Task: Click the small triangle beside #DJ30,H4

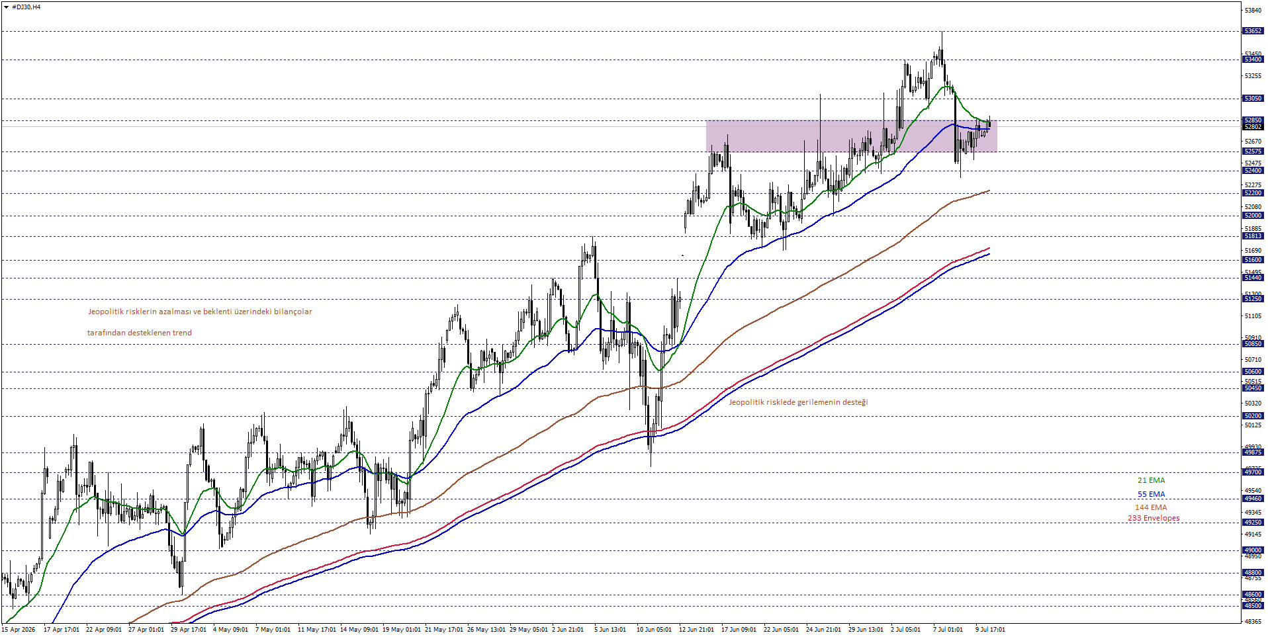Action: click(6, 7)
